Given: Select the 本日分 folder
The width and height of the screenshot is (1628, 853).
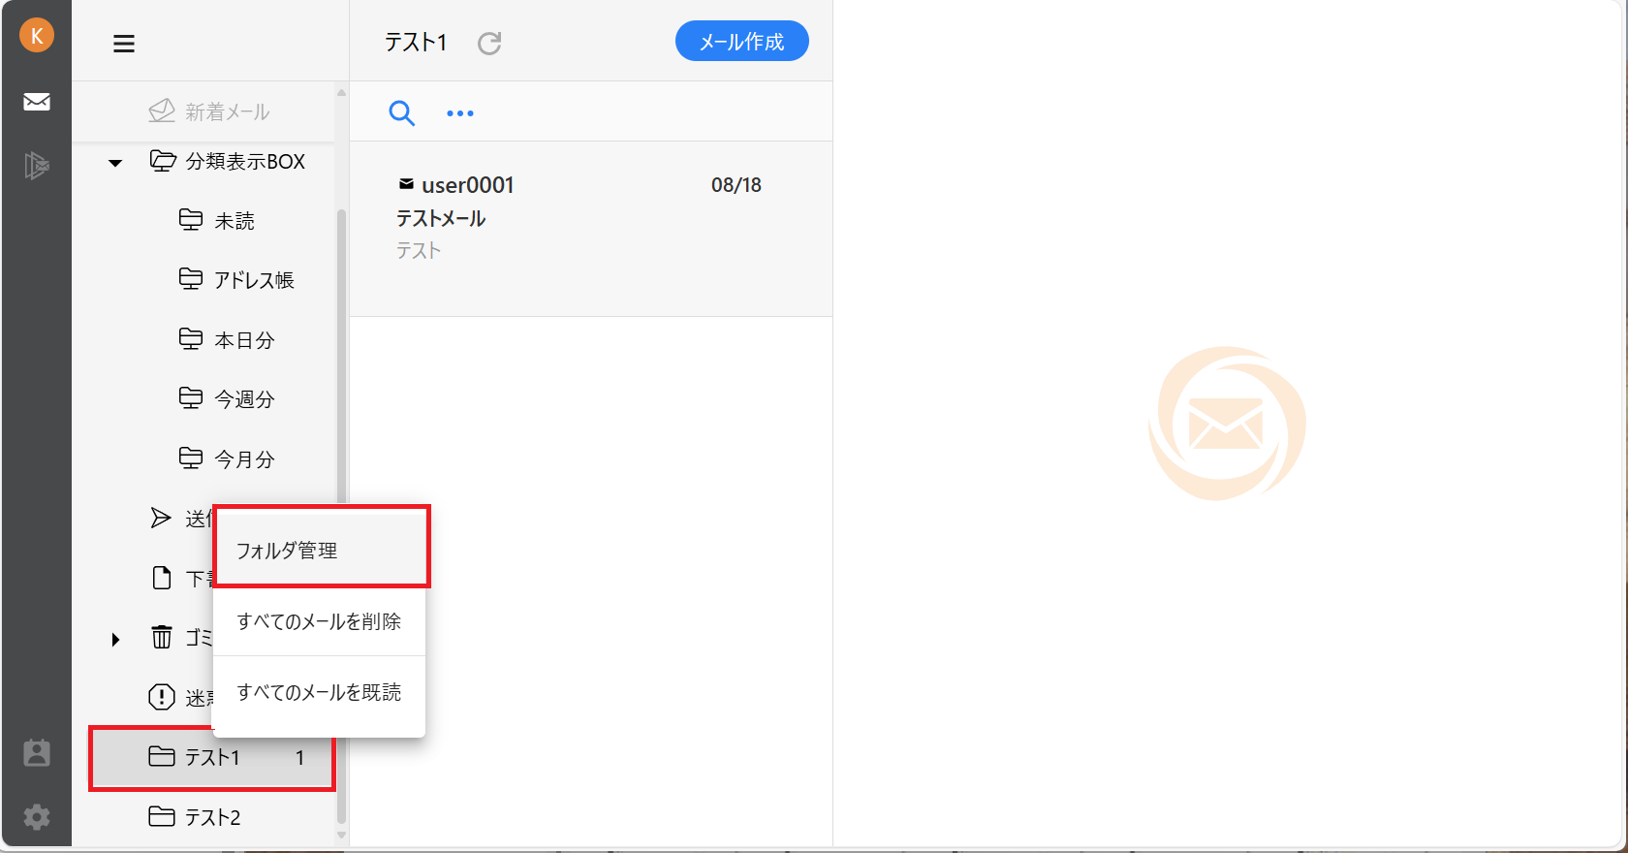Looking at the screenshot, I should 227,340.
